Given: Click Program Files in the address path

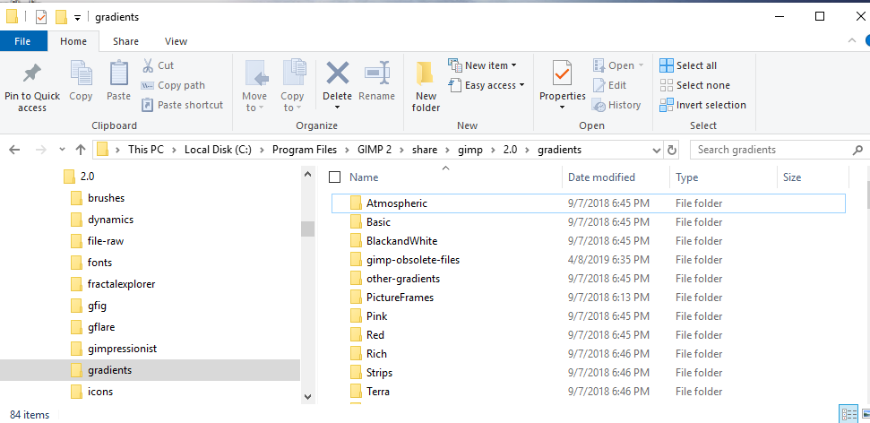Looking at the screenshot, I should tap(304, 150).
